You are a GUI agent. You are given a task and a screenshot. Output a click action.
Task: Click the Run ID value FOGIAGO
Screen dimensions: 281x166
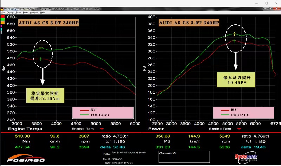point(117,159)
